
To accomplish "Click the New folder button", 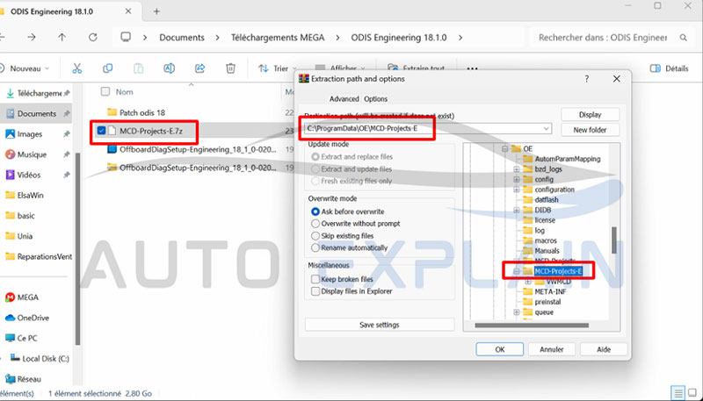I will click(590, 130).
